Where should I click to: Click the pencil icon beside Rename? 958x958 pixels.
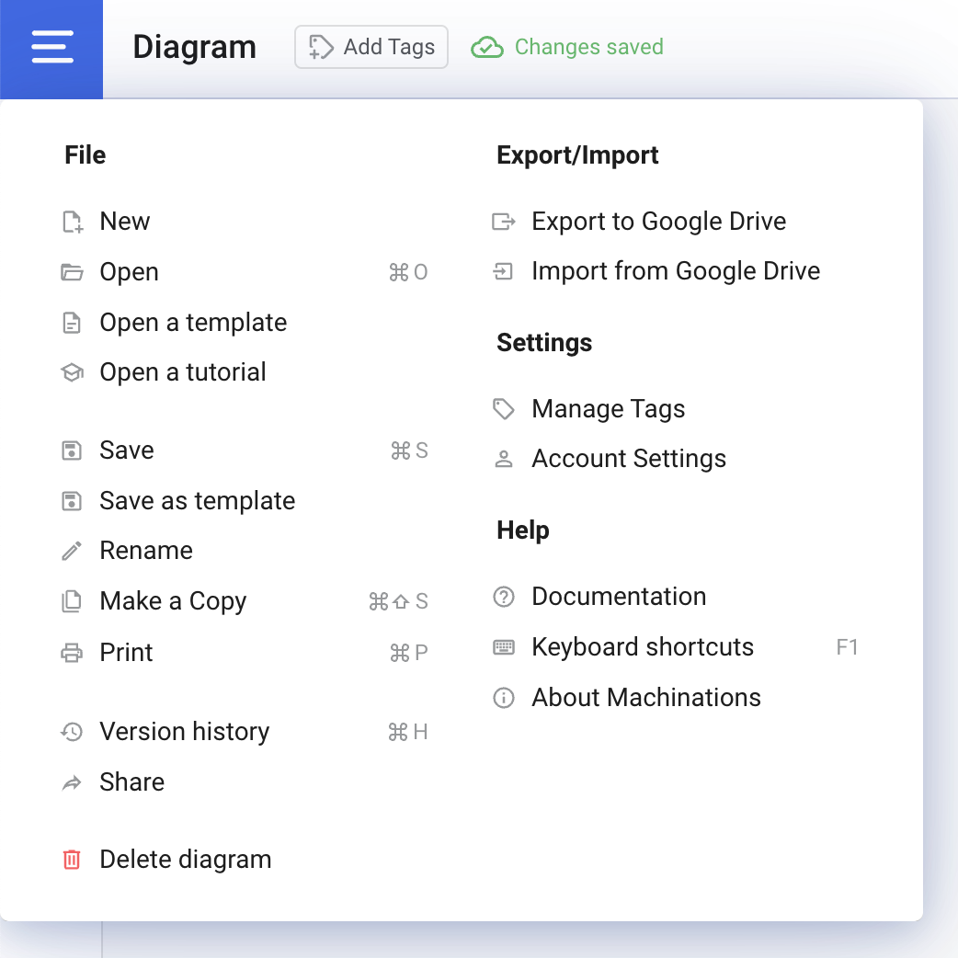coord(72,551)
